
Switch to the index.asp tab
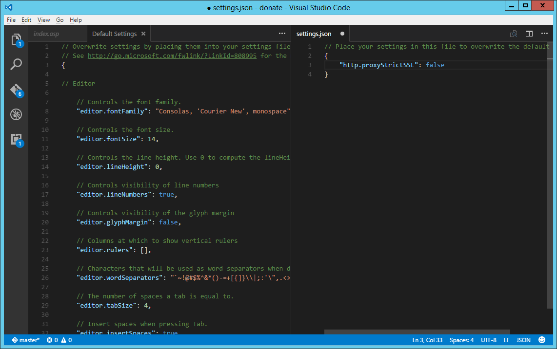click(x=58, y=34)
